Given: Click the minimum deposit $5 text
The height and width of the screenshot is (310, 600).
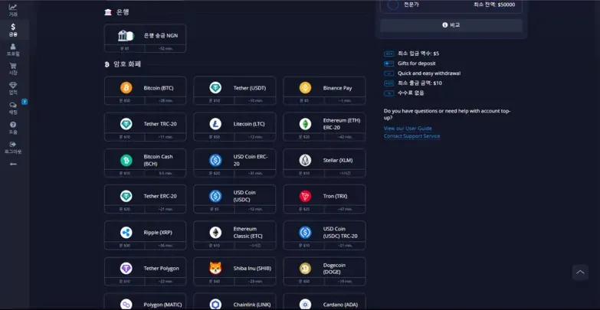Looking at the screenshot, I should [418, 54].
